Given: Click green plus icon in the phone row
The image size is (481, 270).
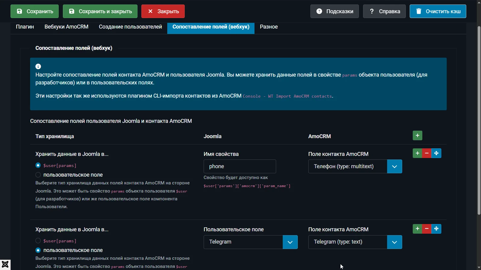Looking at the screenshot, I should (x=417, y=153).
